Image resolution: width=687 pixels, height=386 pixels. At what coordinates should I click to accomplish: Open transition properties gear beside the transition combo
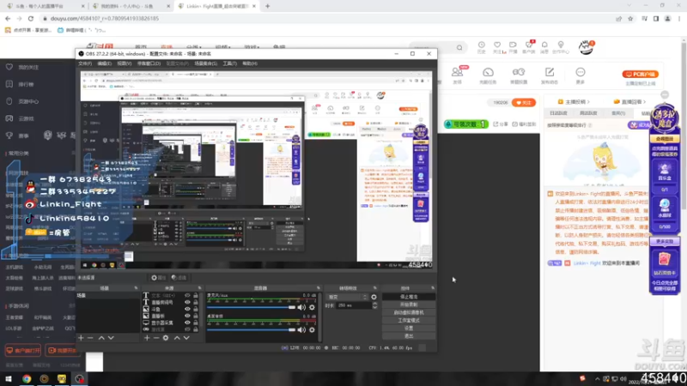tap(374, 297)
